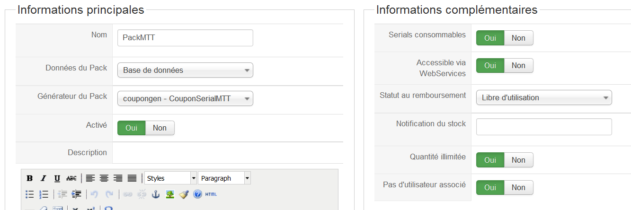The width and height of the screenshot is (631, 210).
Task: Click the Notification du stock field
Action: [544, 127]
